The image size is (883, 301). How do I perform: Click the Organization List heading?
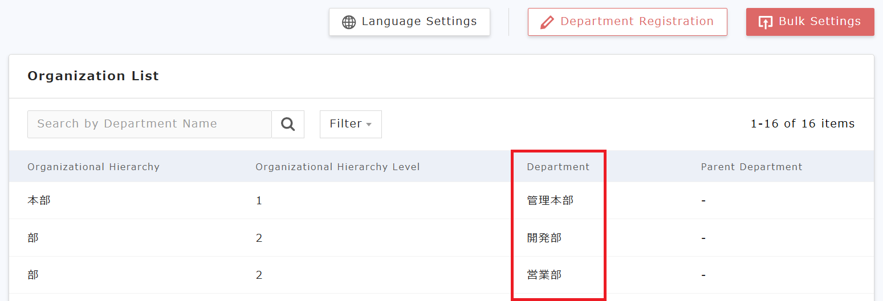coord(93,76)
